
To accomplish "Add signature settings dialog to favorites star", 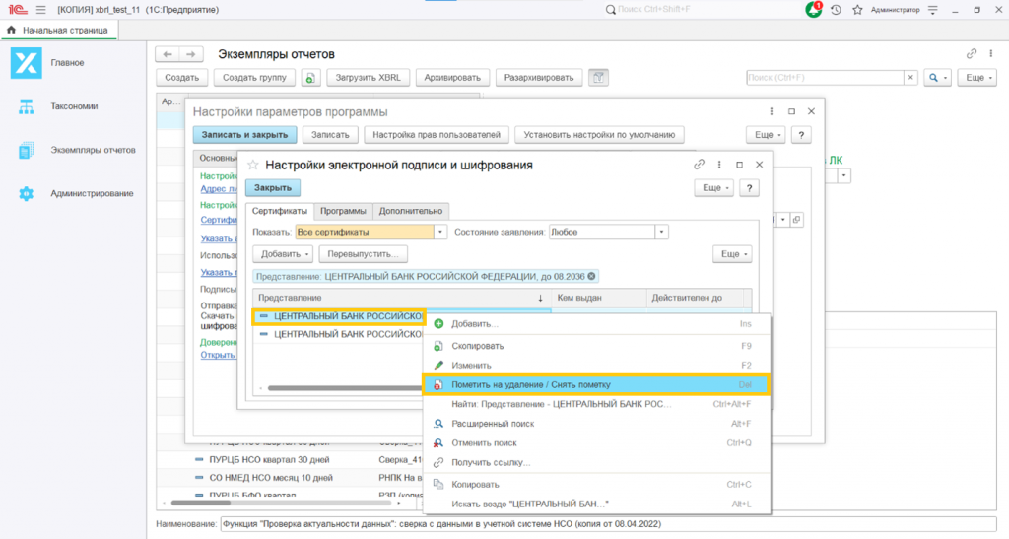I will 253,166.
